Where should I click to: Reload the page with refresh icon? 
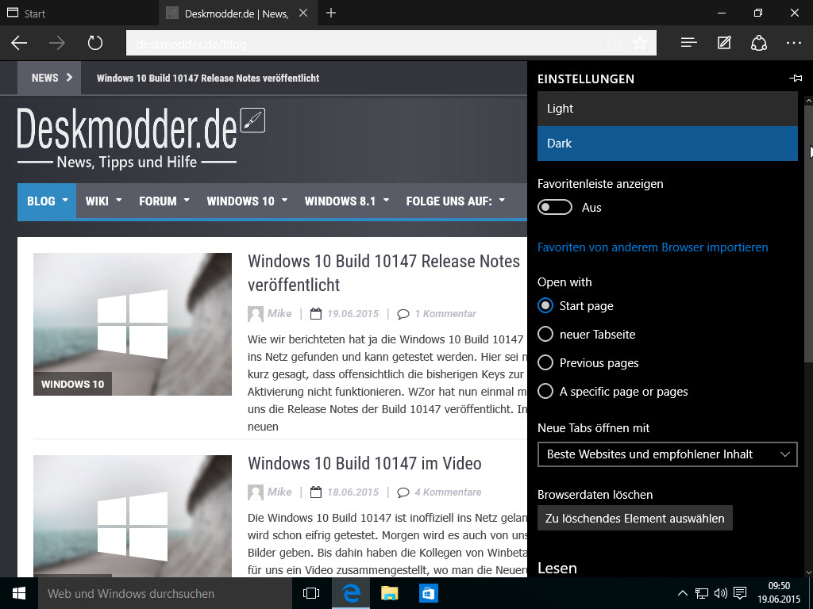[95, 43]
